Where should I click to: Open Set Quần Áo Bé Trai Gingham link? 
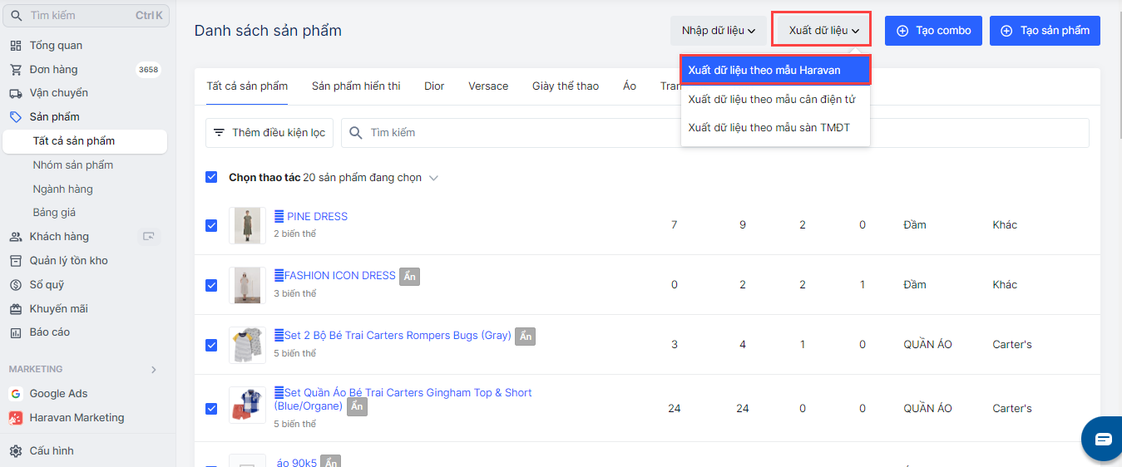(403, 400)
